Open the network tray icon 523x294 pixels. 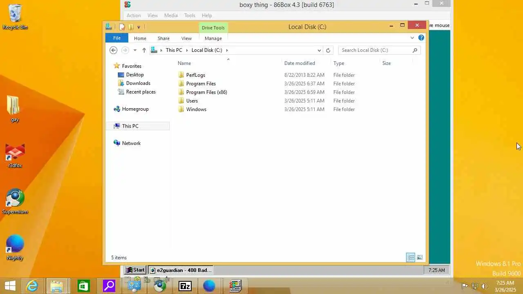click(475, 286)
